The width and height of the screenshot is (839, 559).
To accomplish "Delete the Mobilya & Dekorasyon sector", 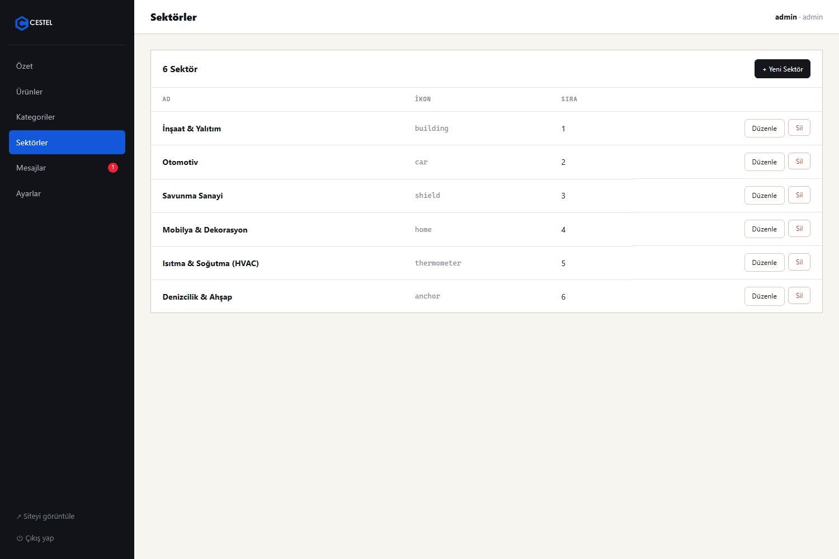I will pos(799,229).
